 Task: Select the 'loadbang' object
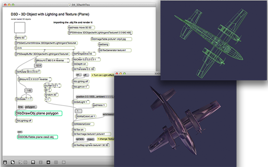point(104,45)
